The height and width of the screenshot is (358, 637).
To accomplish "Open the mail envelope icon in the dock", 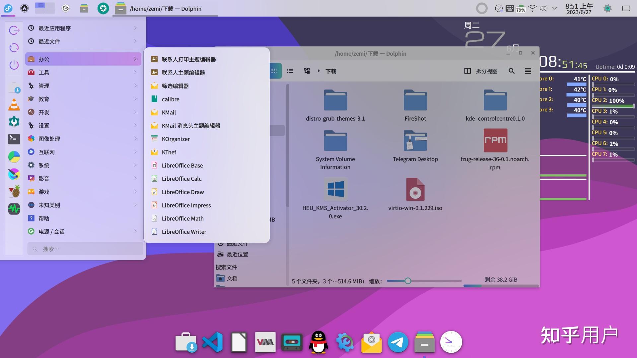I will [372, 342].
